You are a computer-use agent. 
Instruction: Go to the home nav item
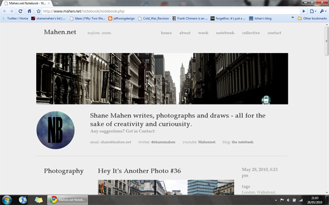pos(166,33)
